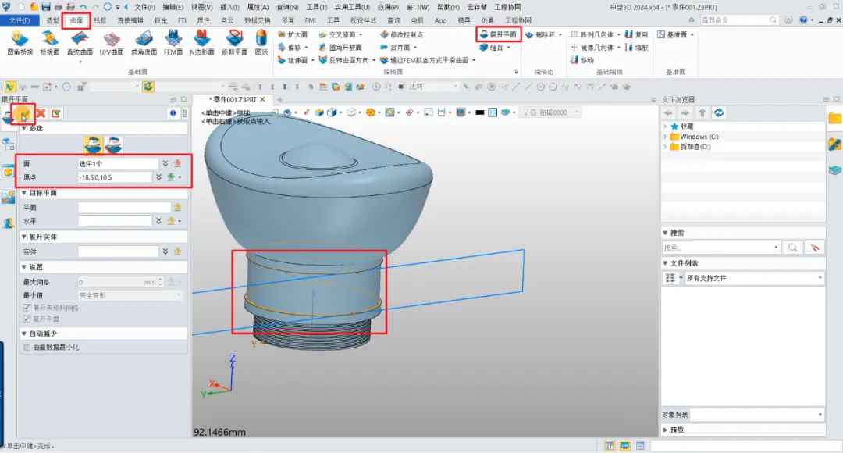The width and height of the screenshot is (843, 453).
Task: Toggle the 展开未修剪网格 checkbox
Action: coord(27,308)
